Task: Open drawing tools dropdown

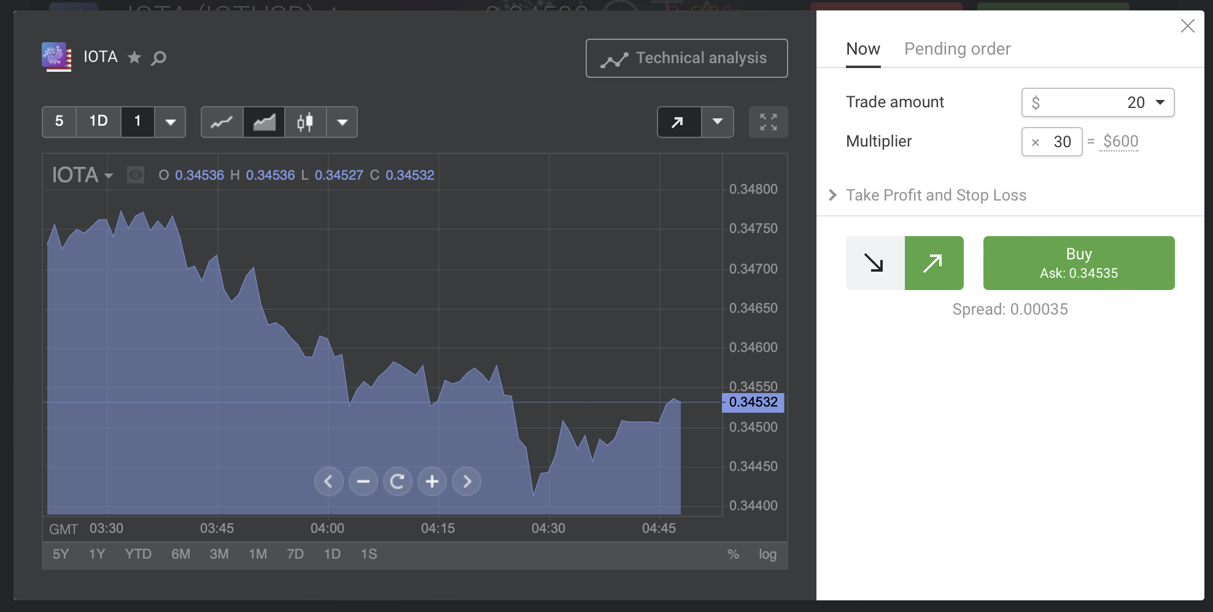Action: [718, 122]
